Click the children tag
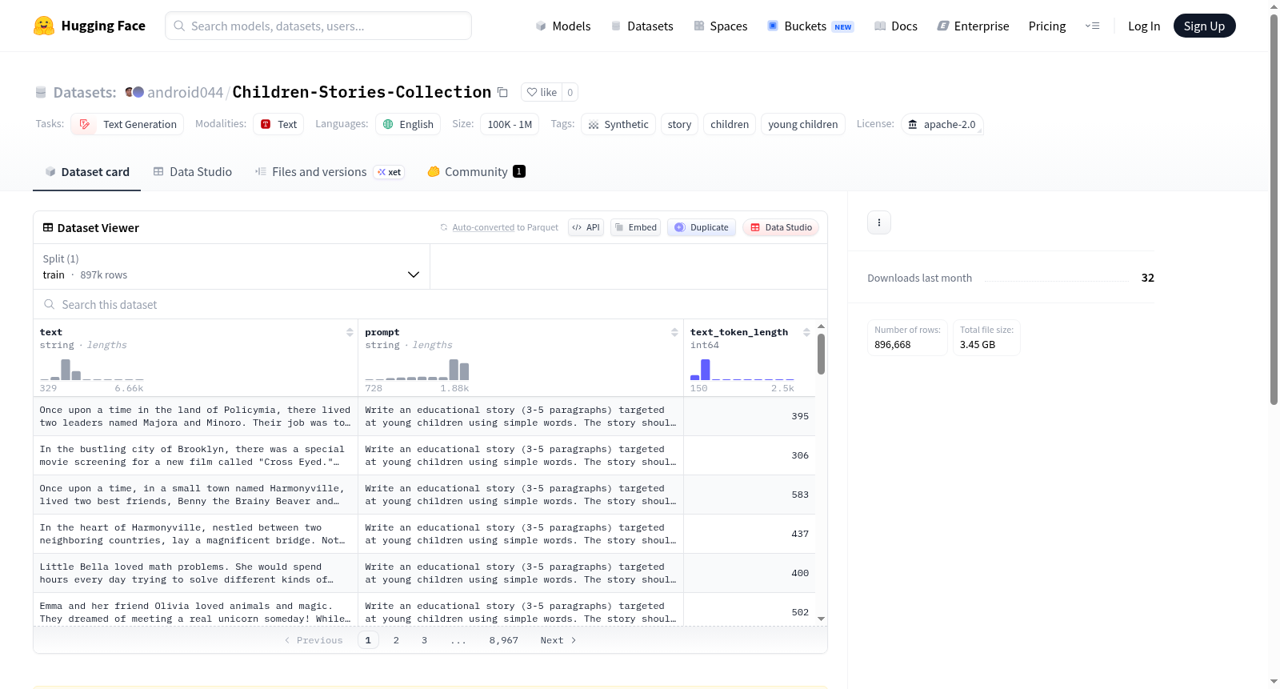 point(730,124)
